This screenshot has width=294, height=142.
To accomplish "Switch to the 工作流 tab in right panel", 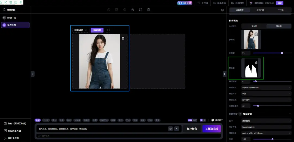I will (281, 10).
